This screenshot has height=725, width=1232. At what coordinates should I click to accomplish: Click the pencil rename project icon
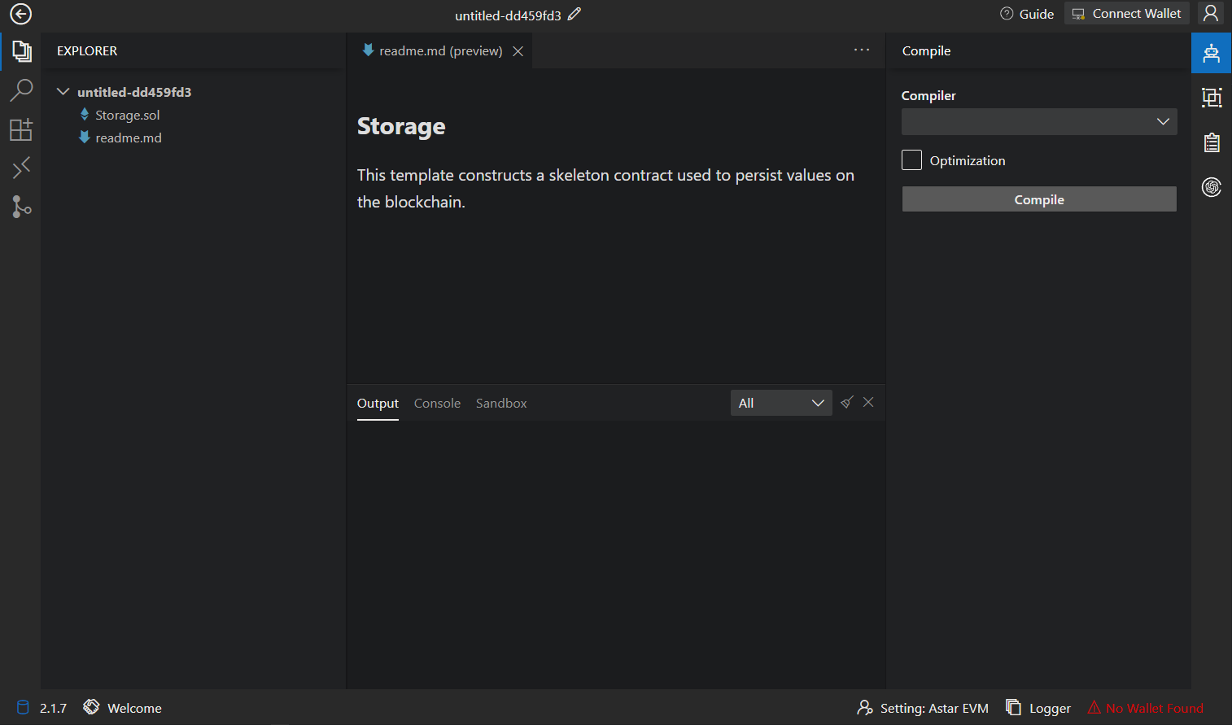(x=574, y=14)
